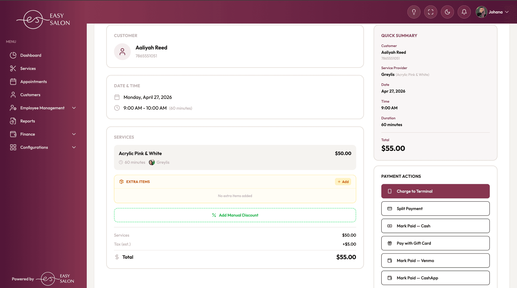
Task: Expand the Finance section
Action: tap(28, 134)
